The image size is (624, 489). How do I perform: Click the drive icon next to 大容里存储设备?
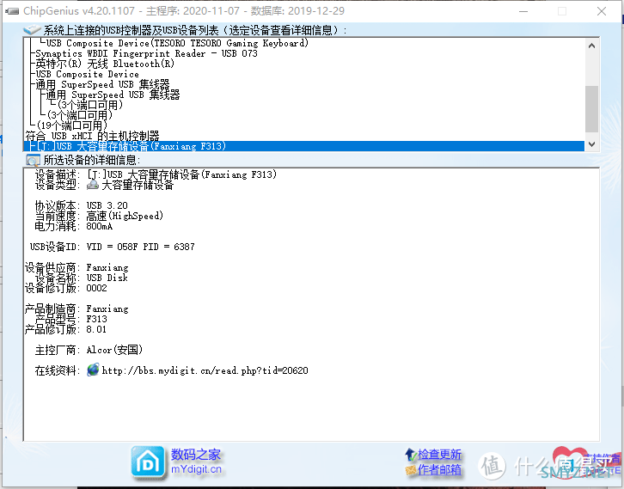click(x=93, y=185)
